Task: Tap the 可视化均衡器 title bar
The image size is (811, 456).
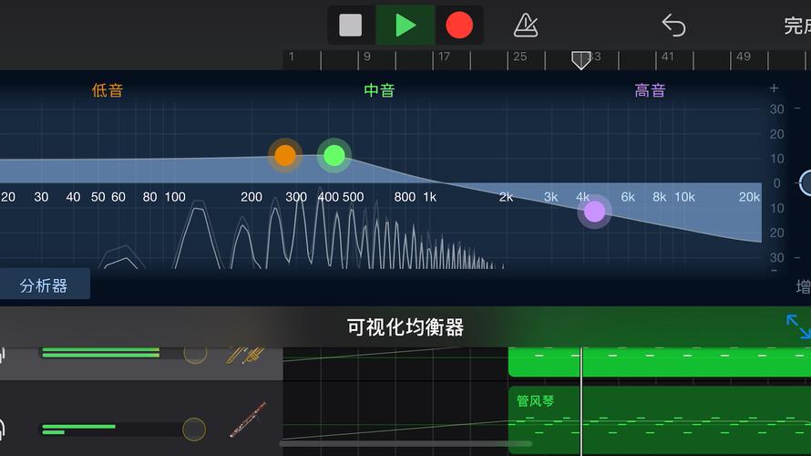Action: (x=405, y=327)
